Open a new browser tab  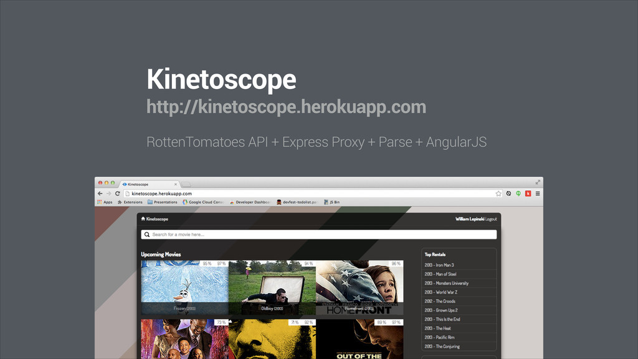point(186,184)
